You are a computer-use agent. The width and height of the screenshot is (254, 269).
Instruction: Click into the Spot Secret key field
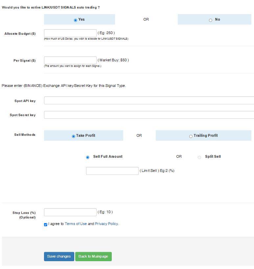(x=149, y=115)
